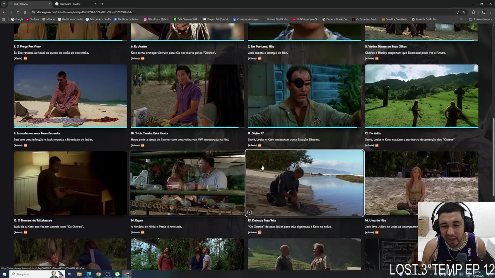Click the orange badge beside episode 7 duration
Image resolution: width=495 pixels, height=278 pixels.
click(259, 58)
